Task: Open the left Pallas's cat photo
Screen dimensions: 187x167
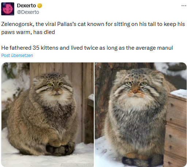Action: [47, 115]
